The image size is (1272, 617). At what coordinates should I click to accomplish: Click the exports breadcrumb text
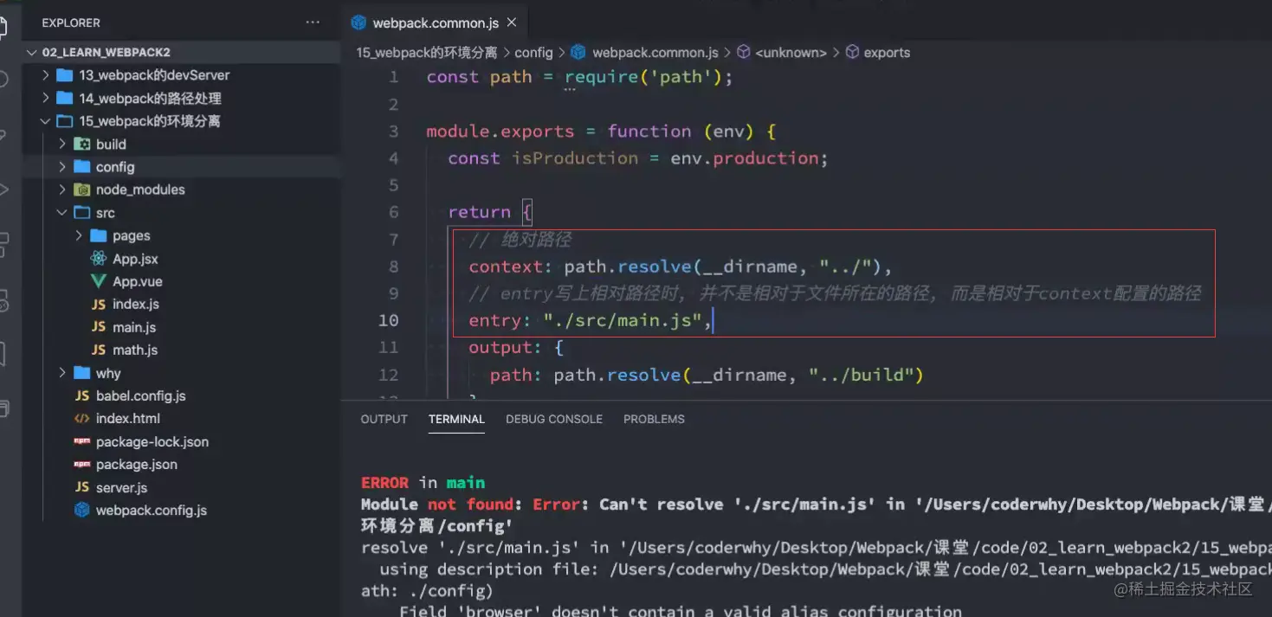pos(887,53)
